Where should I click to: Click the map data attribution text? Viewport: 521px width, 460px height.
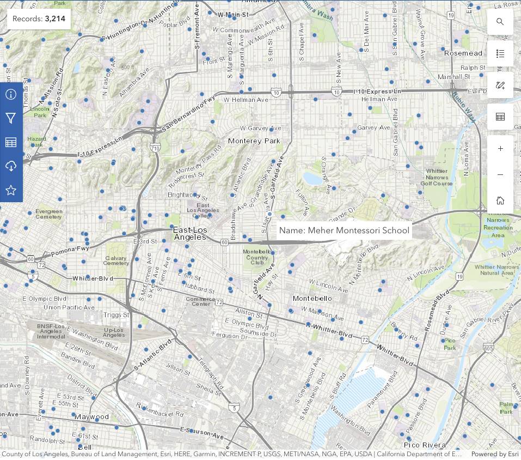pyautogui.click(x=231, y=454)
